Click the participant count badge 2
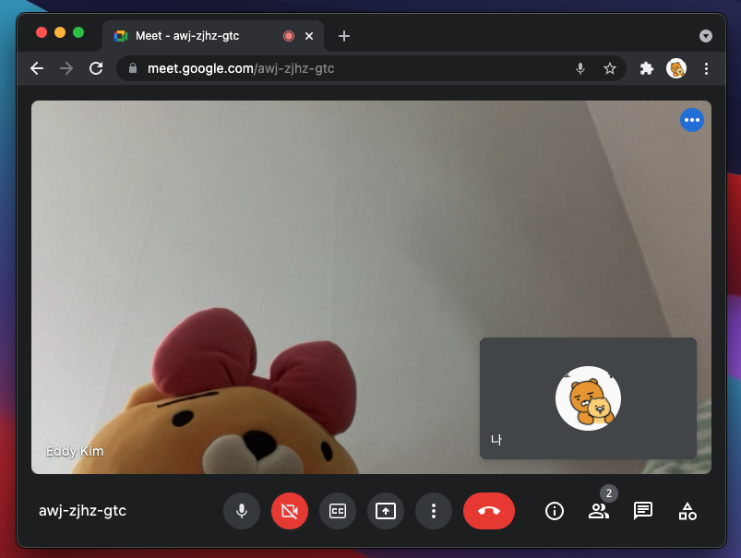This screenshot has height=558, width=741. 609,493
